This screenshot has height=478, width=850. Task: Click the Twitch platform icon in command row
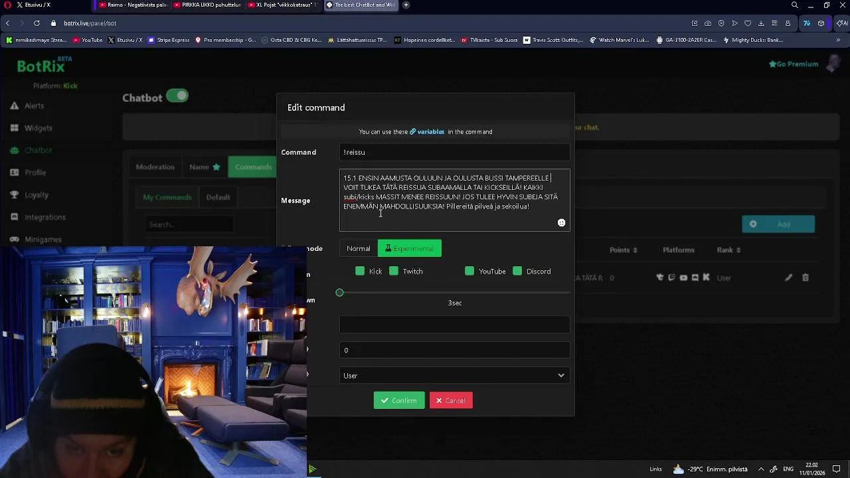[x=671, y=278]
